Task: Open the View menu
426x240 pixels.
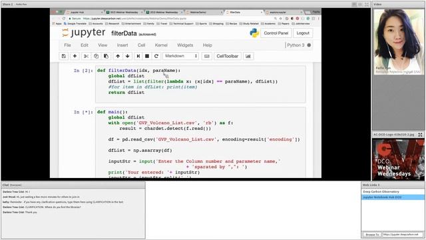Action: pyautogui.click(x=103, y=45)
